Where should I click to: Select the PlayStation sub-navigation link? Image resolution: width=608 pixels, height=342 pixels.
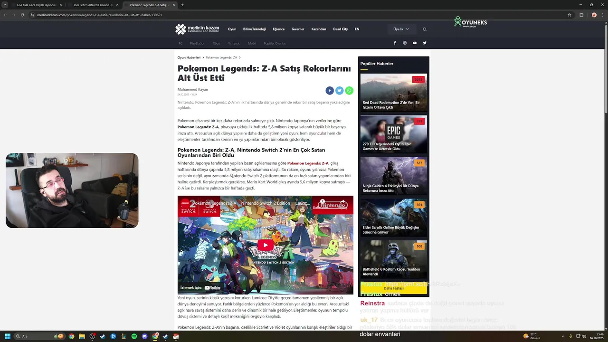pos(198,43)
